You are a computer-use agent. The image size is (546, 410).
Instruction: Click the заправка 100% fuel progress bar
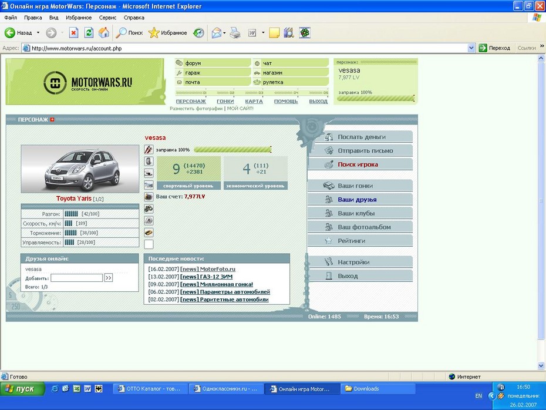(x=232, y=149)
